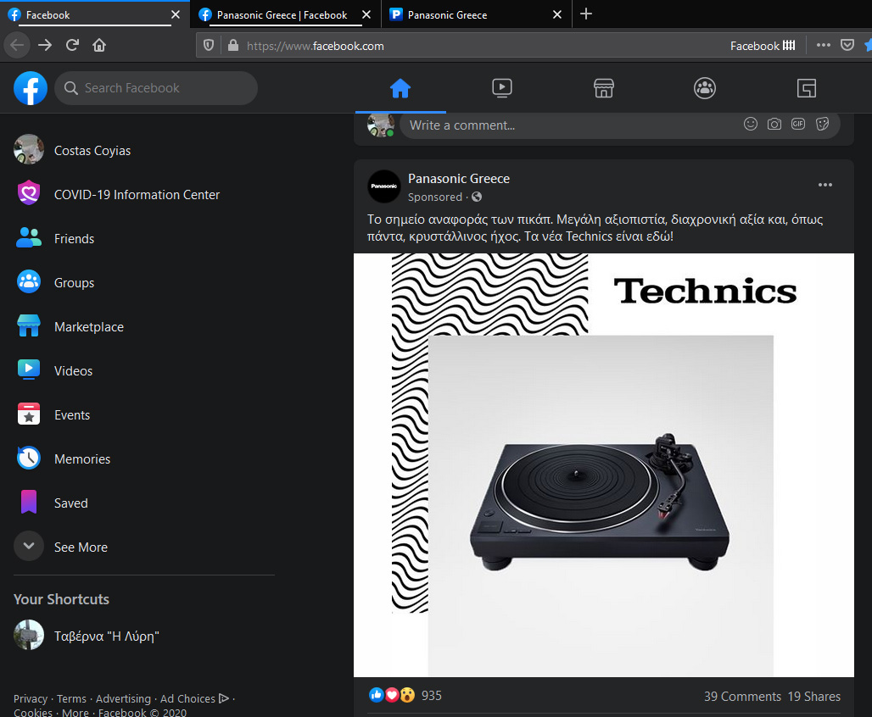This screenshot has height=717, width=872.
Task: View the 19 Shares
Action: pyautogui.click(x=814, y=696)
